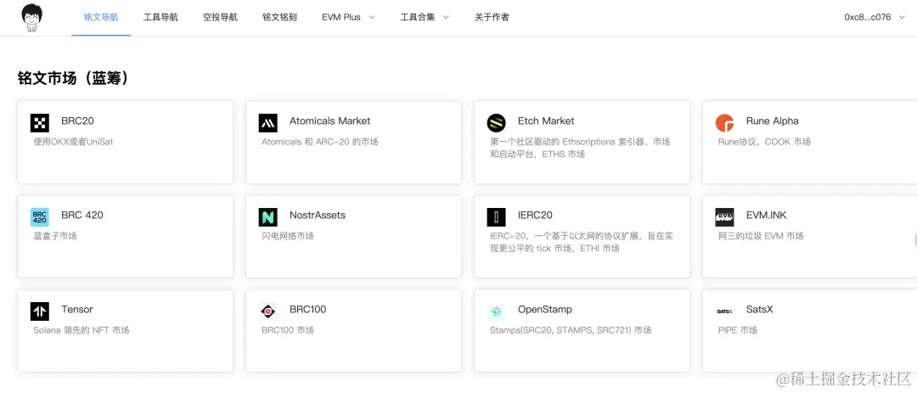Click the SatsX logo icon

724,312
